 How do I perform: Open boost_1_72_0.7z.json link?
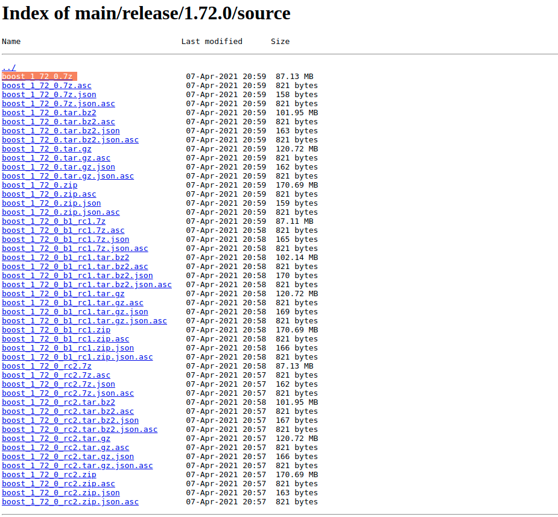[49, 95]
